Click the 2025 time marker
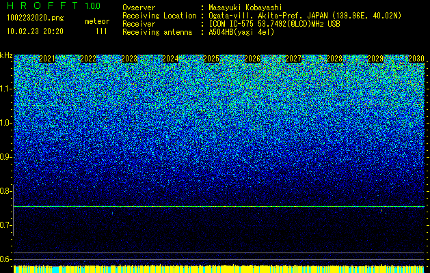Image resolution: width=430 pixels, height=273 pixels. tap(211, 59)
